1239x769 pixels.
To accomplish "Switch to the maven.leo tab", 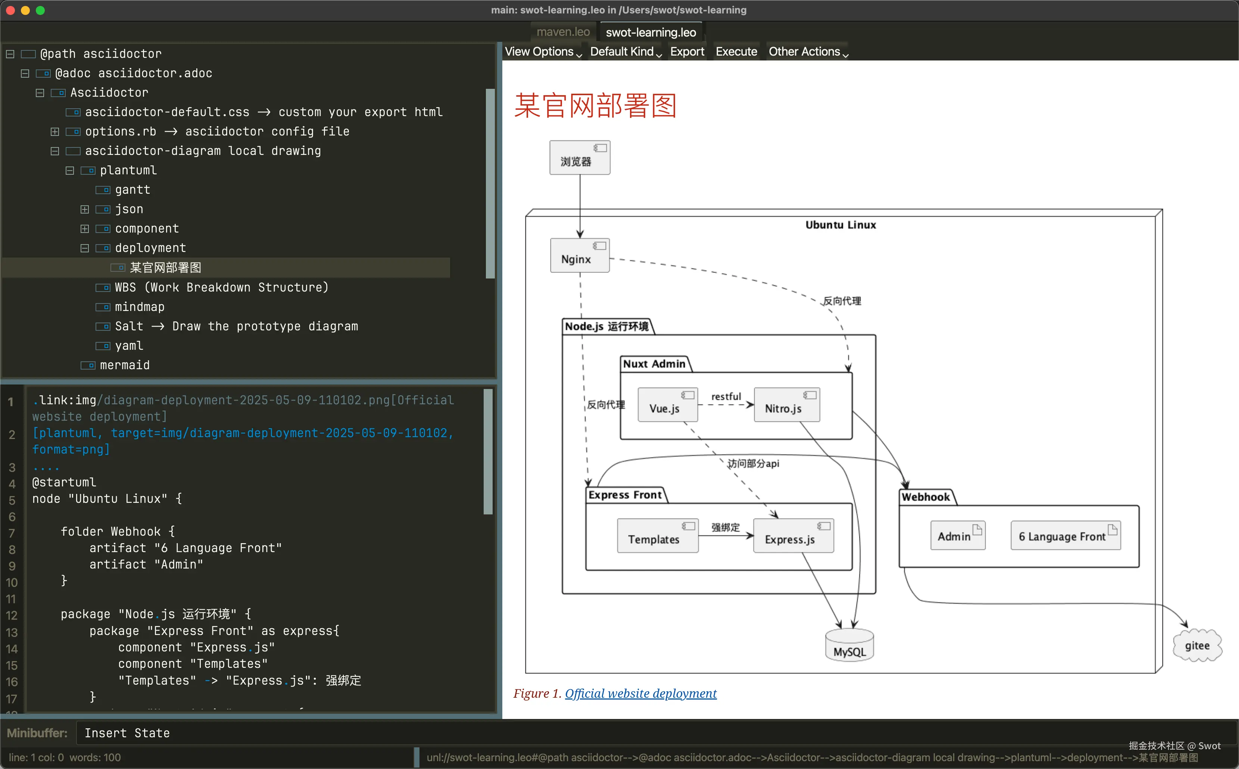I will tap(563, 32).
